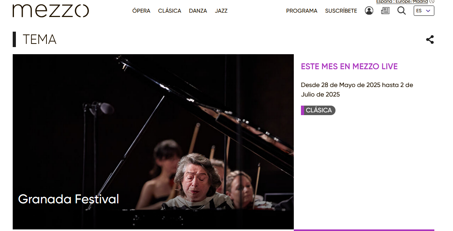Change timezone via España : Europe/Madrid link

[402, 2]
